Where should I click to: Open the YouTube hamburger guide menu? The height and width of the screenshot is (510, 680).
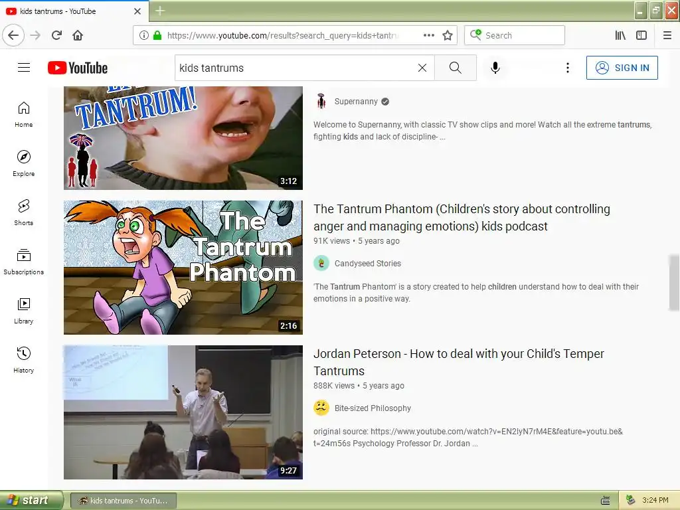click(x=24, y=68)
